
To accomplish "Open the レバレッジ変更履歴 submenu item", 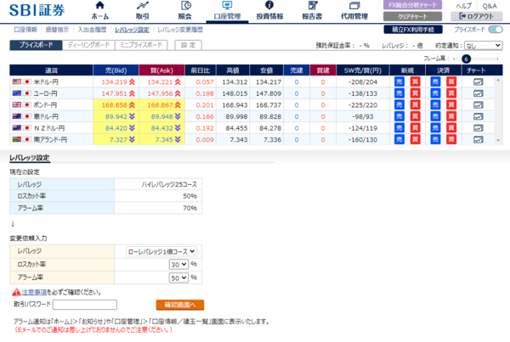I will 180,30.
